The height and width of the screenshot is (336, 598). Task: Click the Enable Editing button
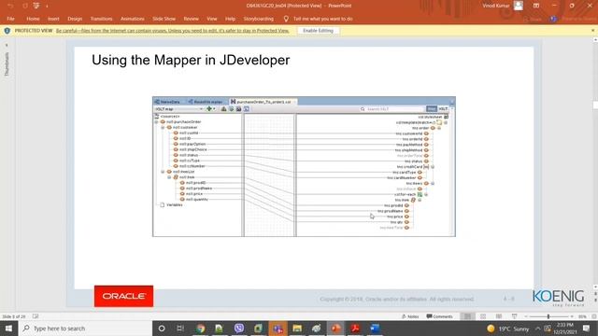coord(318,31)
